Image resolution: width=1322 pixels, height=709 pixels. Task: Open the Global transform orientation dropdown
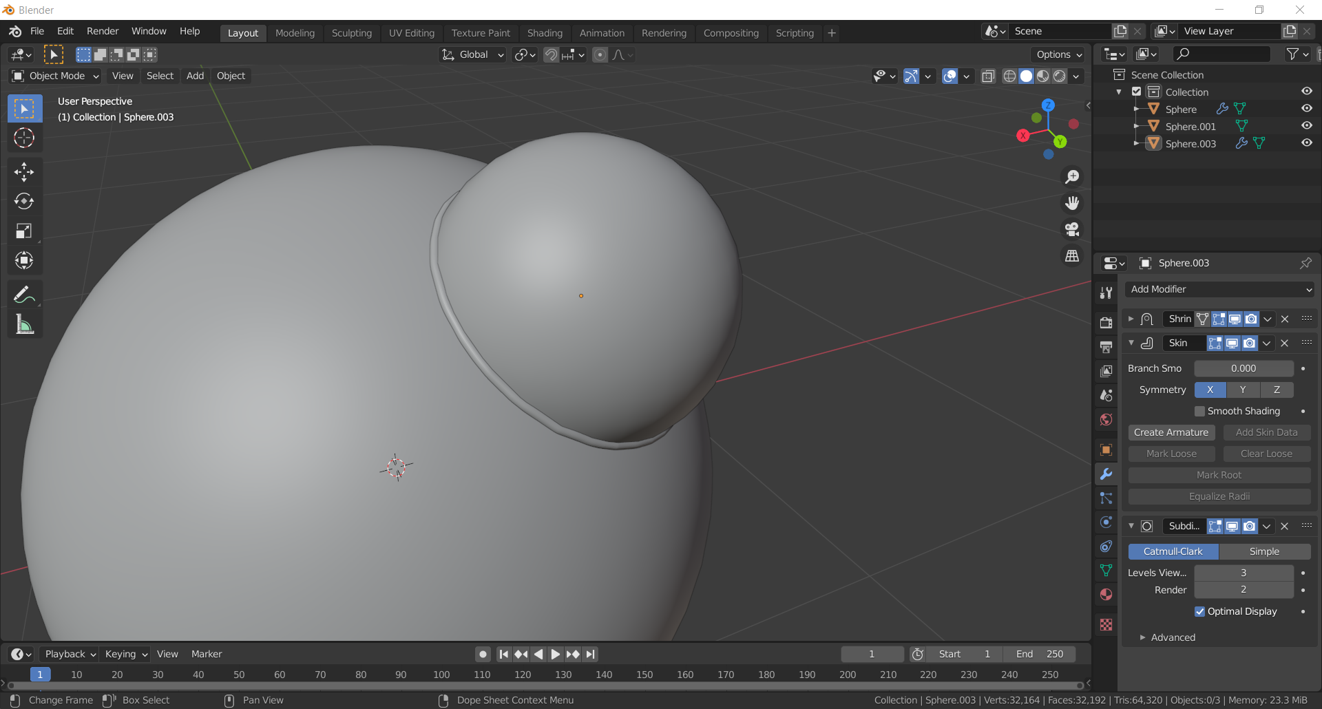473,54
